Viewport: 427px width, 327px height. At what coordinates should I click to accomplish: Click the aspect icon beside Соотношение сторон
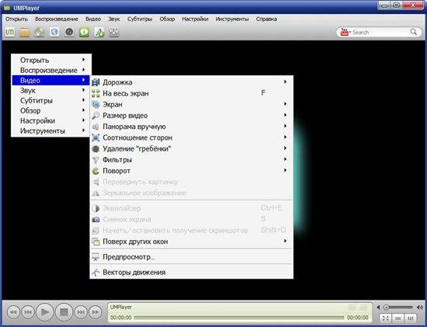coord(95,137)
